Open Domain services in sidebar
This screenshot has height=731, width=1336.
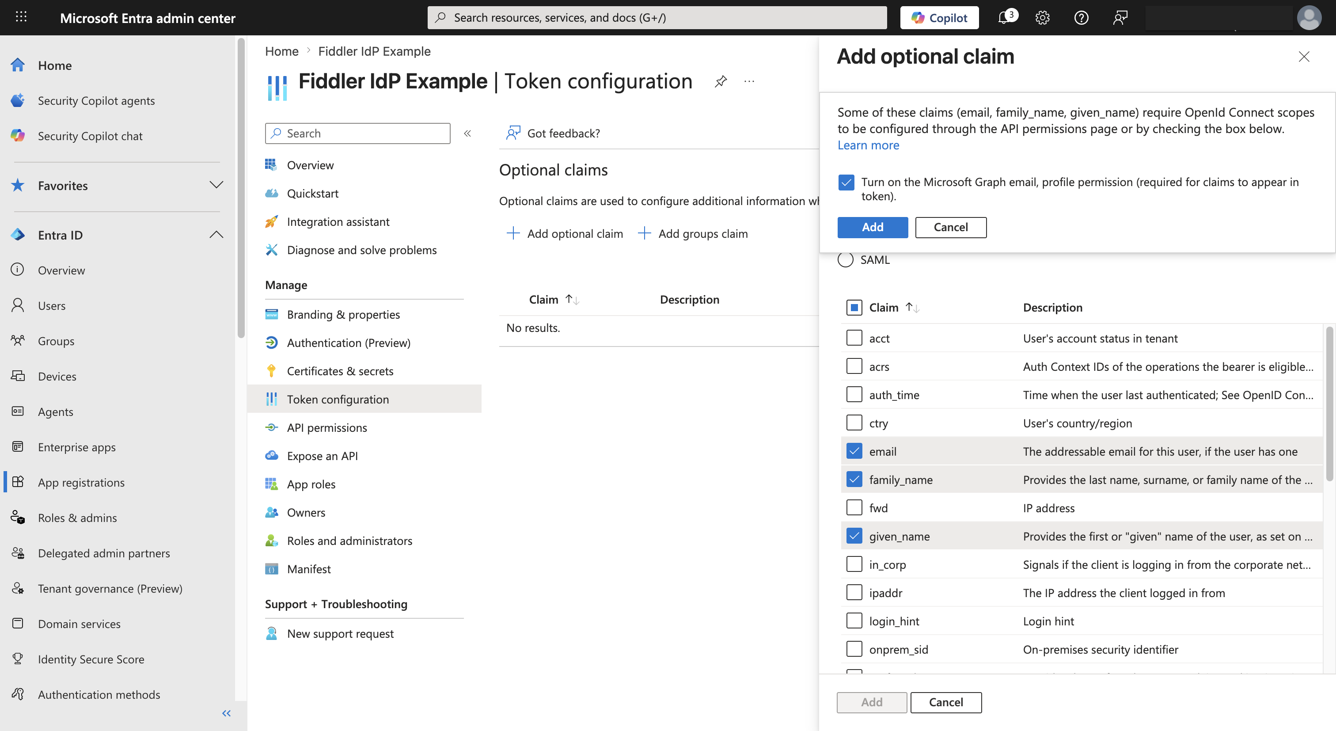[x=79, y=624]
